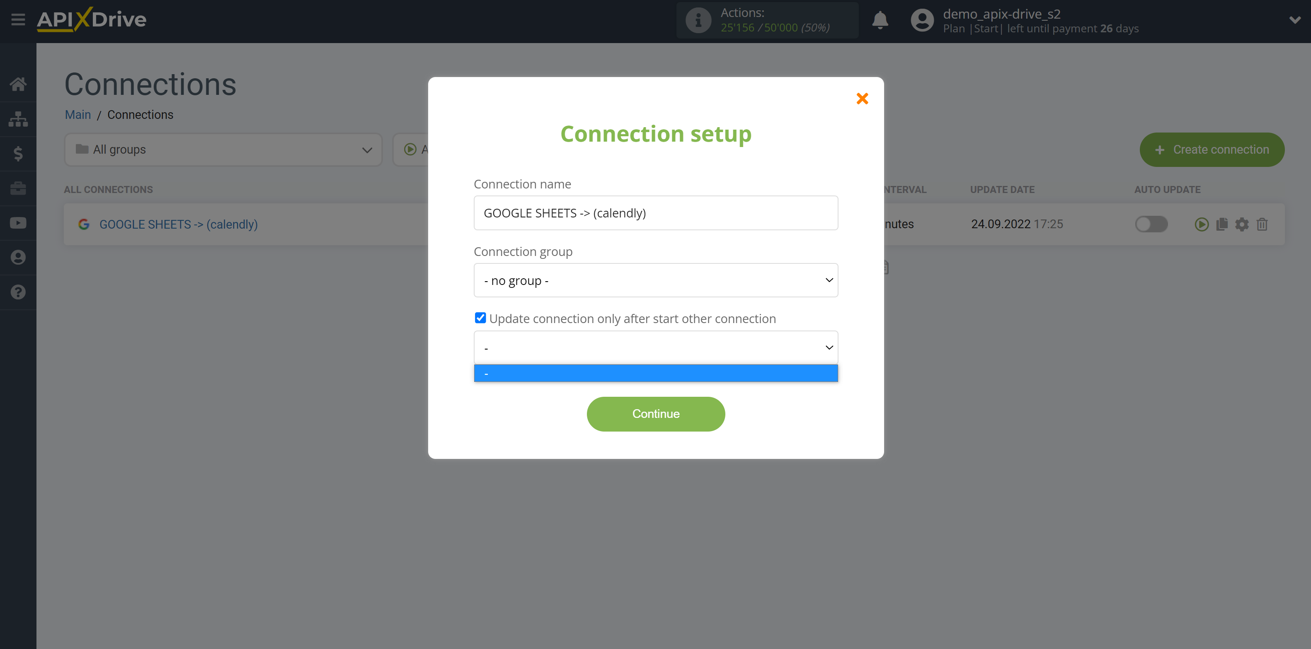Click the Continue button

[x=656, y=413]
